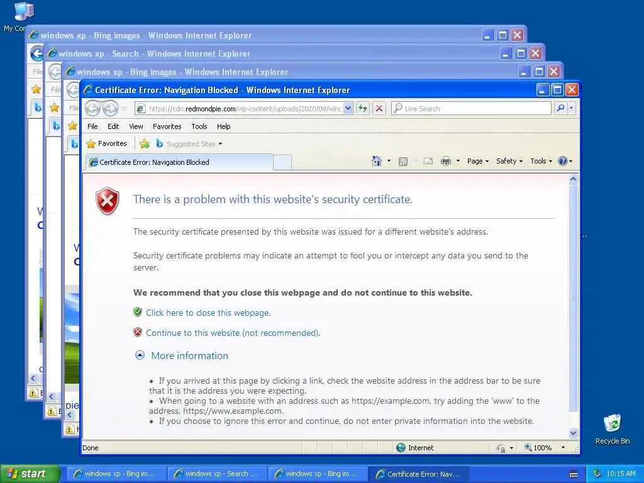Click Back arrow in 'windows xp - Search' window
Screen dimensions: 644x483
click(x=55, y=72)
